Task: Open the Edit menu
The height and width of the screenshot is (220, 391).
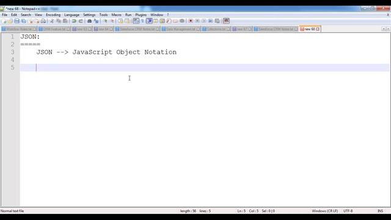Action: click(x=14, y=15)
